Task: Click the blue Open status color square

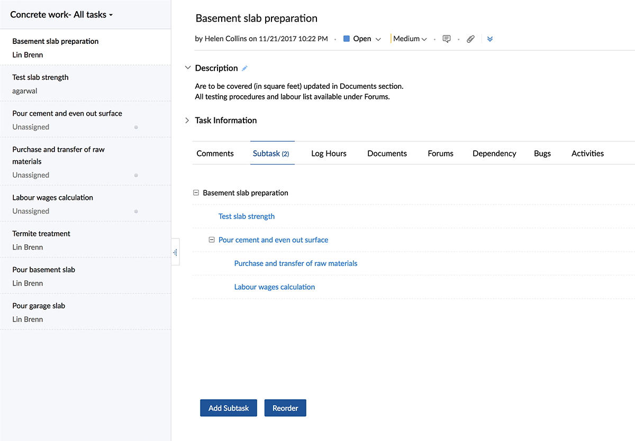Action: 347,39
